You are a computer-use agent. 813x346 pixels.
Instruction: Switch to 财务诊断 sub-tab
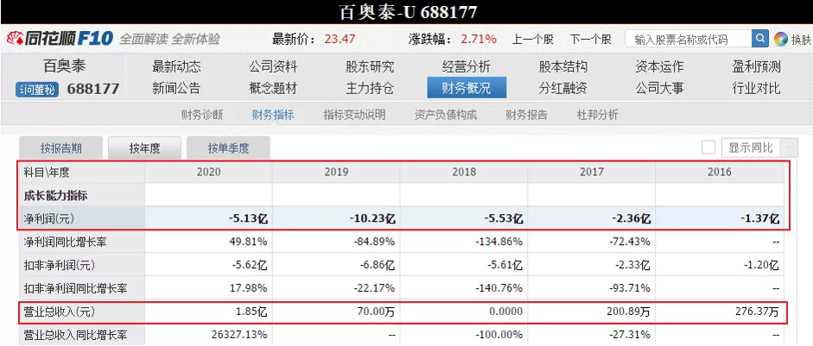pyautogui.click(x=202, y=115)
